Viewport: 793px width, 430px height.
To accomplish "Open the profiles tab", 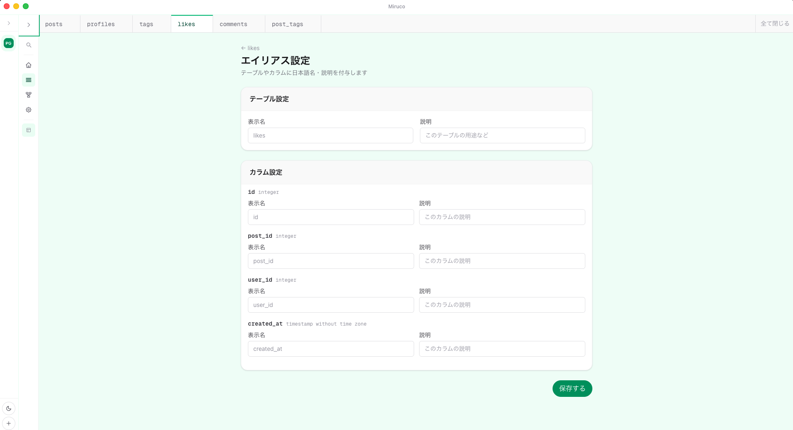I will point(101,24).
